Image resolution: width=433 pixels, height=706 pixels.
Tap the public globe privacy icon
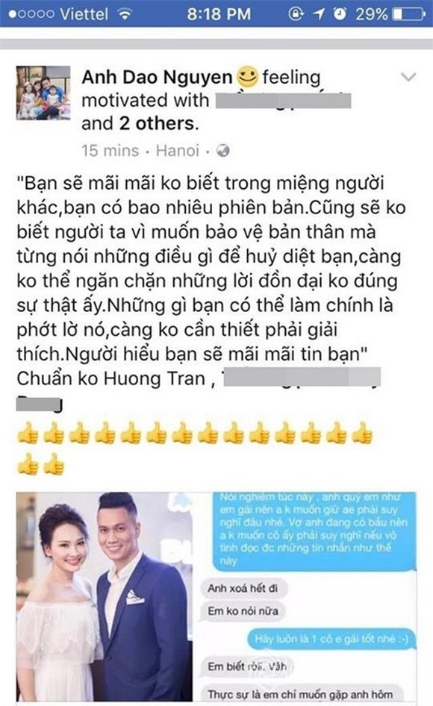(x=223, y=151)
